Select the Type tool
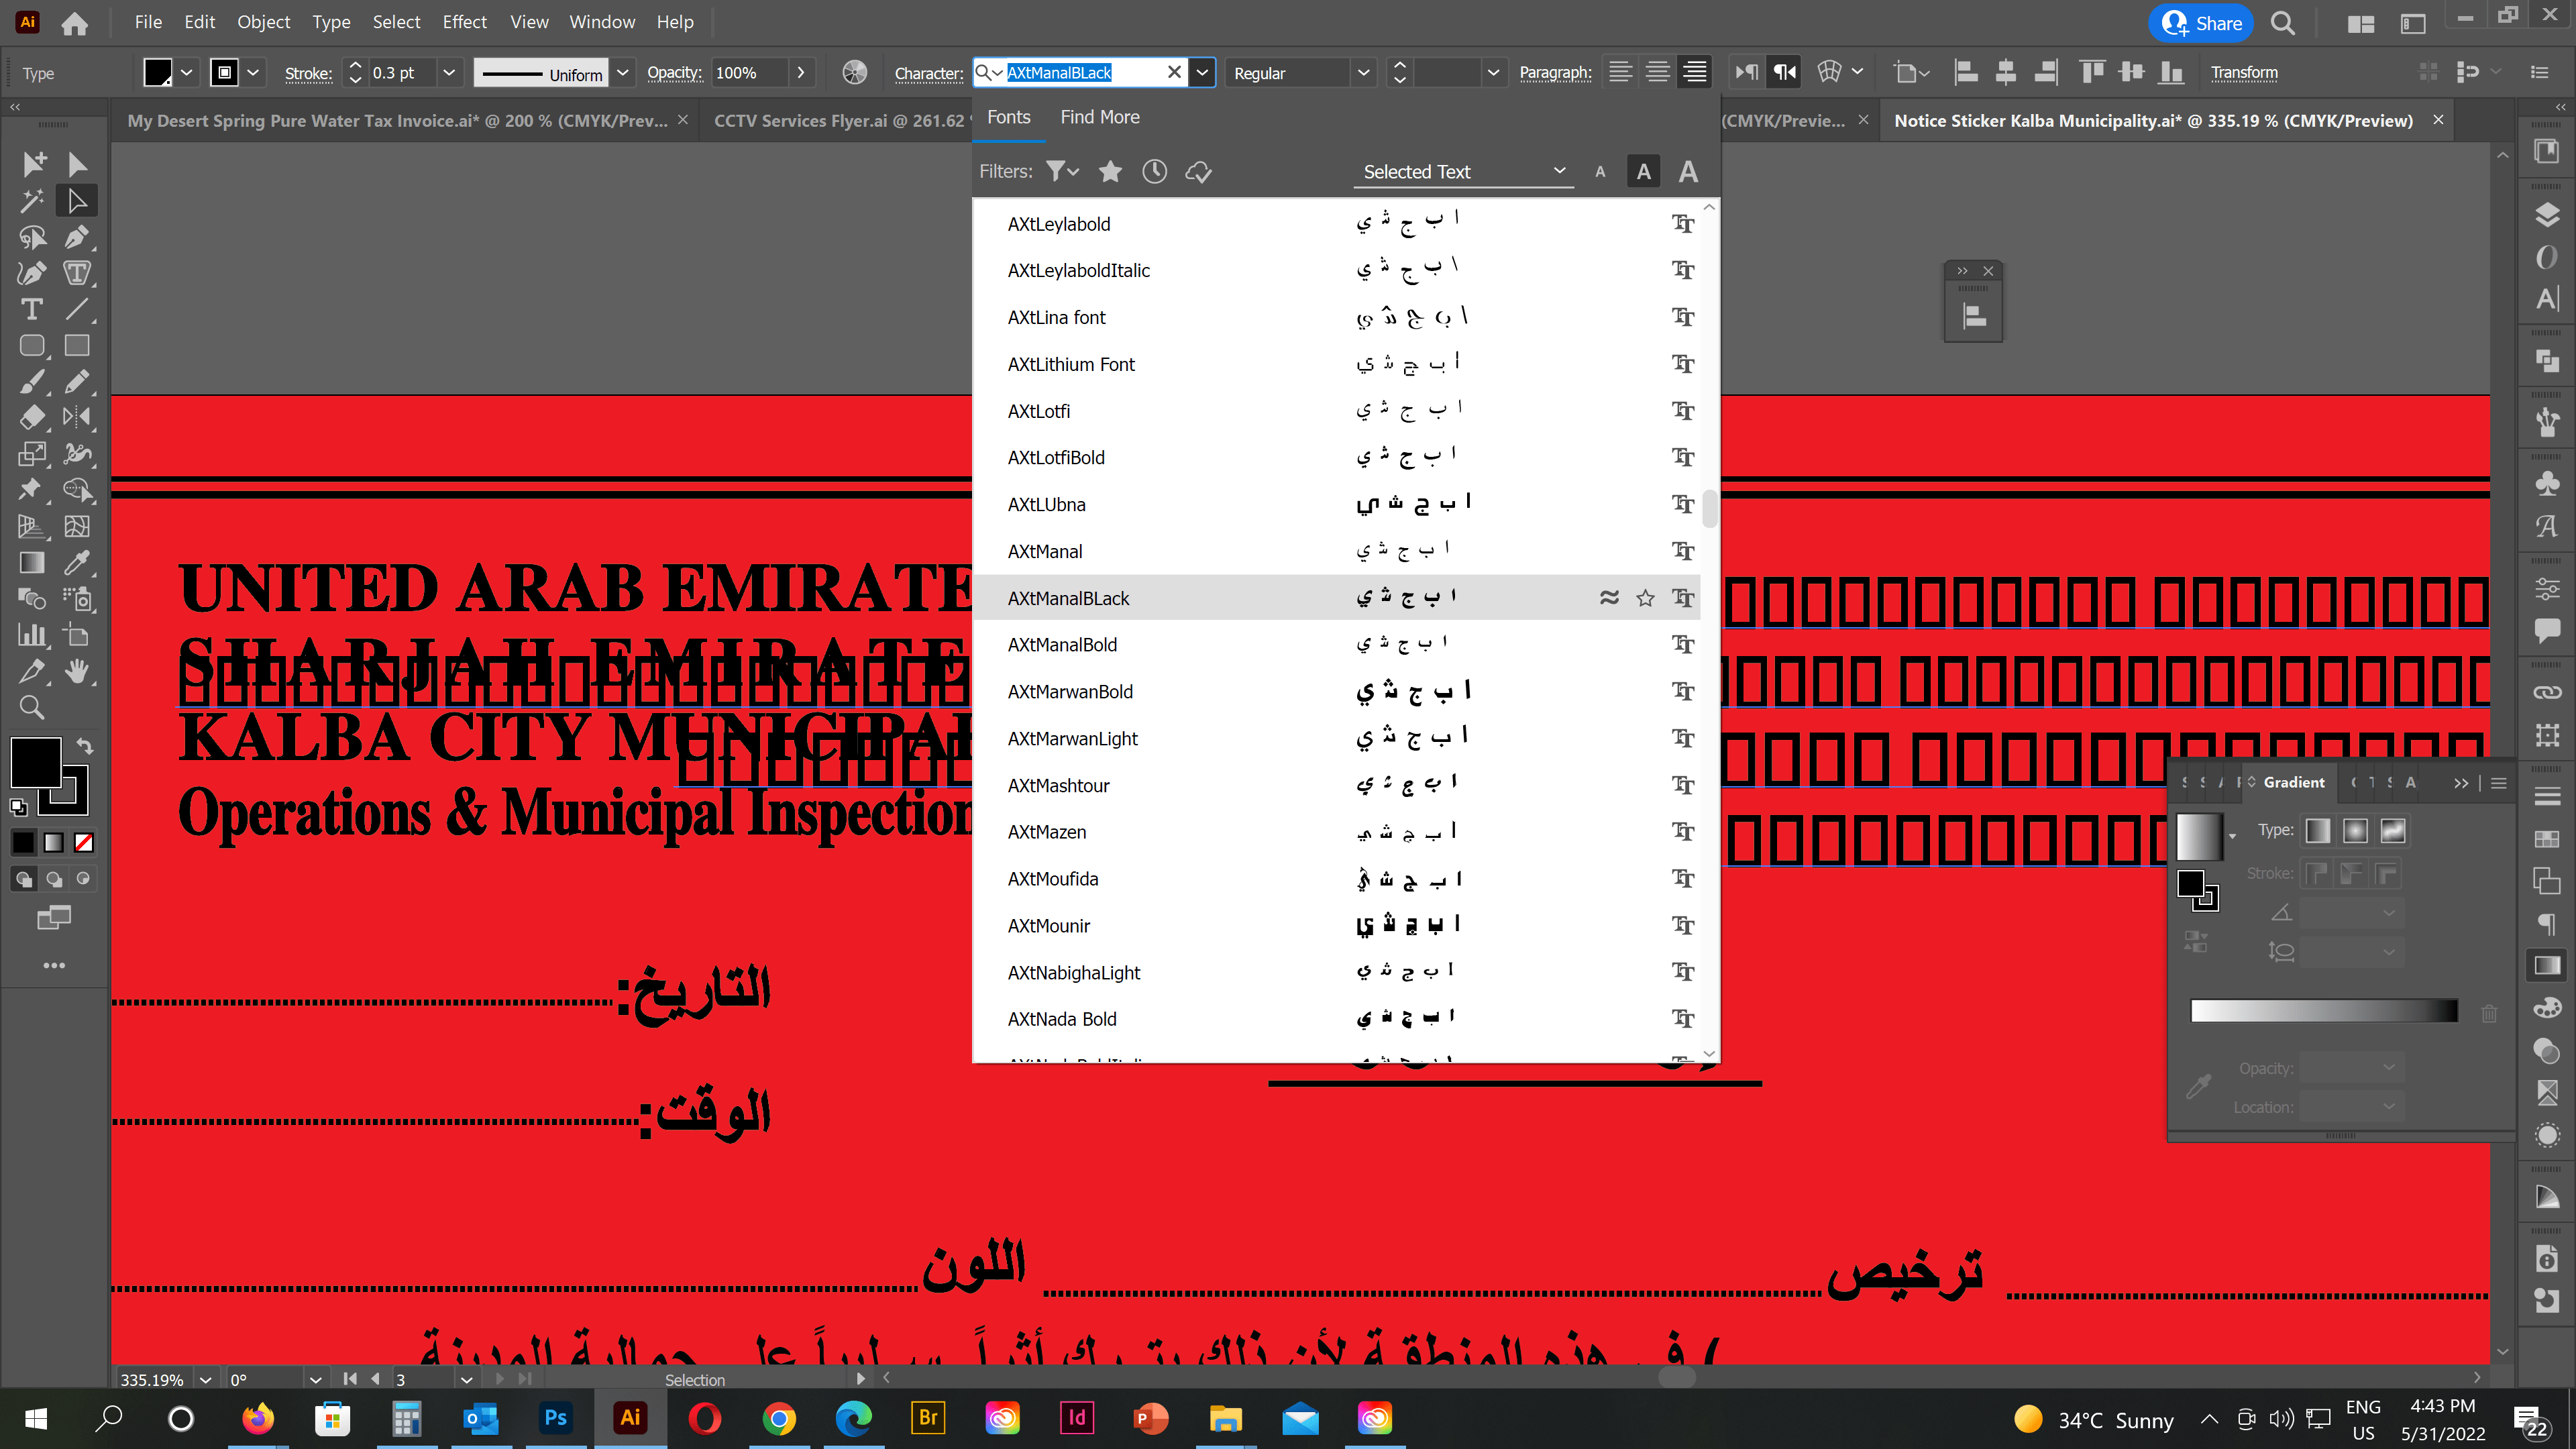2576x1449 pixels. tap(32, 309)
